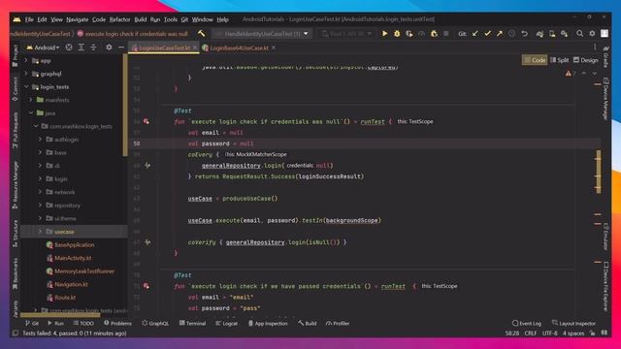Open the device selector dropdown
Image resolution: width=621 pixels, height=349 pixels.
click(x=346, y=34)
